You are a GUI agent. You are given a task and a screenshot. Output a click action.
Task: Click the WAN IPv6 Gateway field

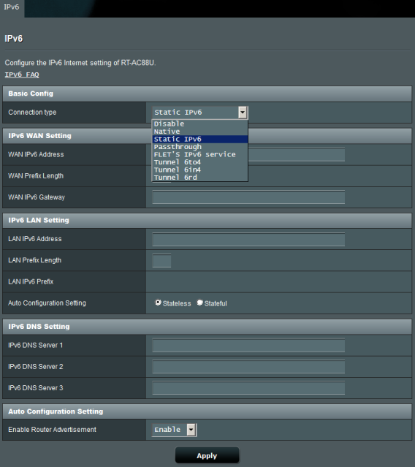point(248,197)
